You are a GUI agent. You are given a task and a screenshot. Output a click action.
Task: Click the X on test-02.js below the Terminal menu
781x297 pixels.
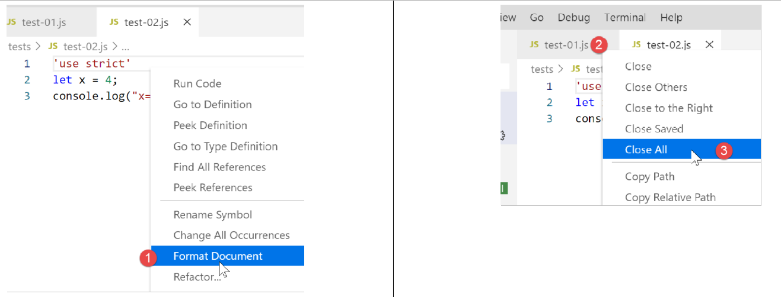point(709,45)
